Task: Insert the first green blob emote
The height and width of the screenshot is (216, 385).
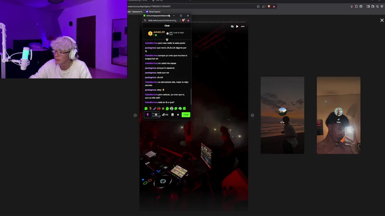Action: pos(146,109)
